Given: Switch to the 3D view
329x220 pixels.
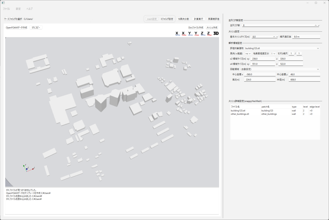Looking at the screenshot, I should 216,33.
